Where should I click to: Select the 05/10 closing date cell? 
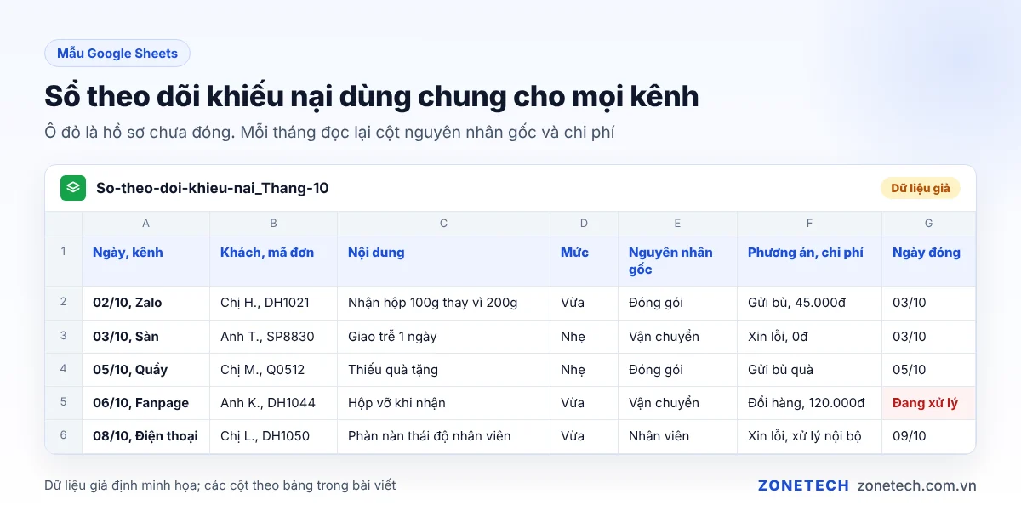pos(929,369)
